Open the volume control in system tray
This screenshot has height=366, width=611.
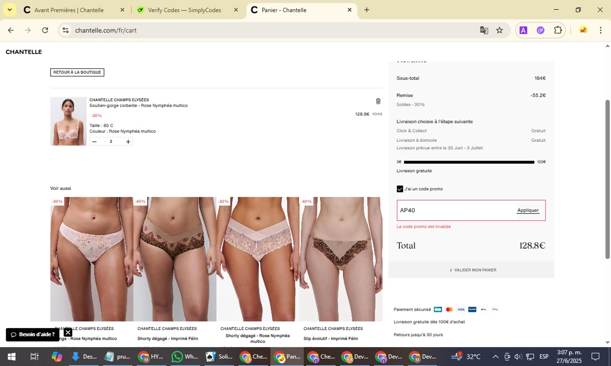pos(518,357)
